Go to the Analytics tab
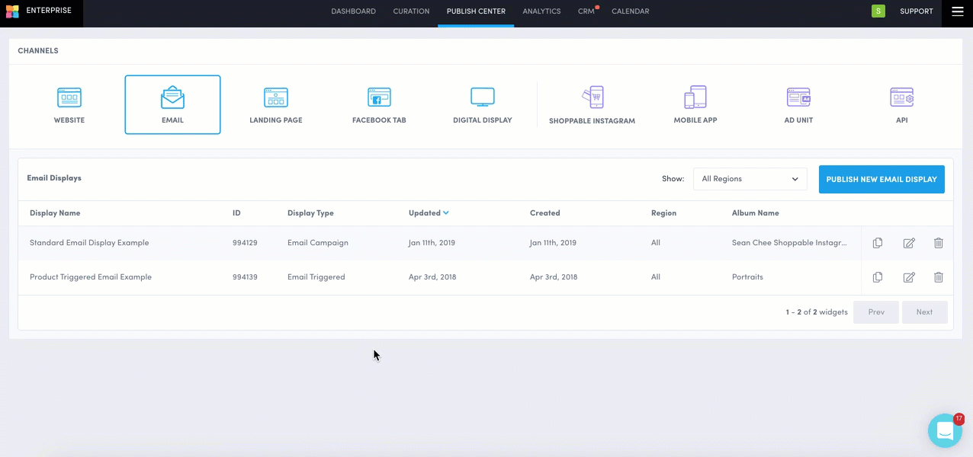 [x=541, y=11]
